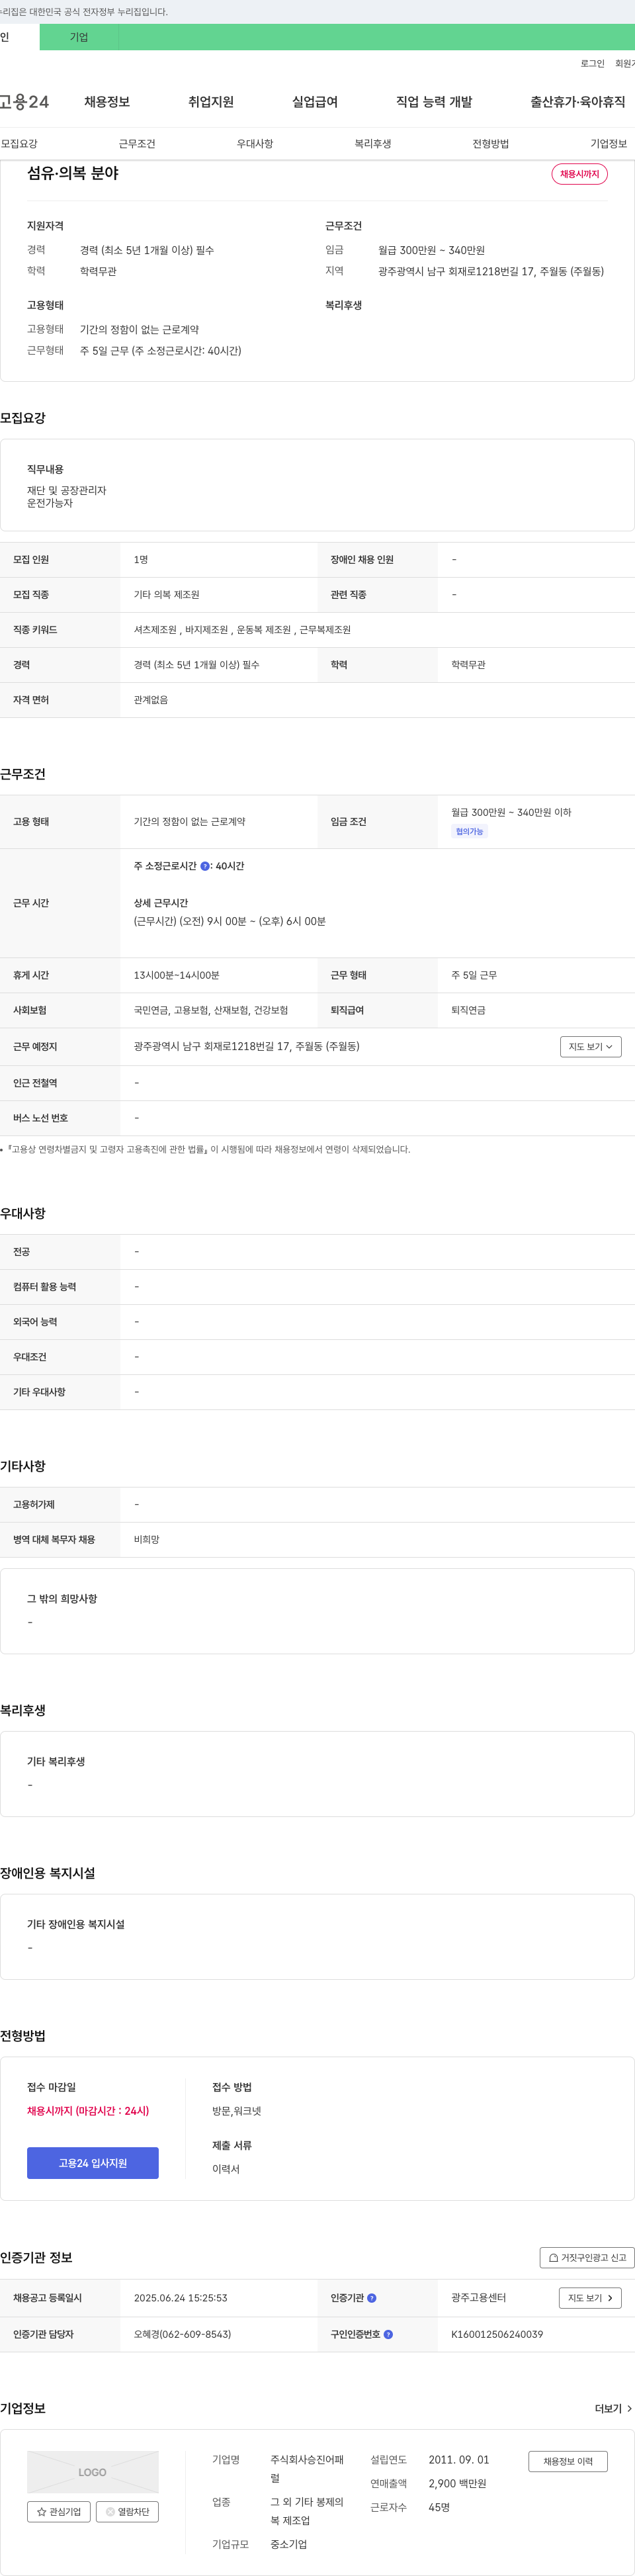Click the 로그인 link

point(592,63)
